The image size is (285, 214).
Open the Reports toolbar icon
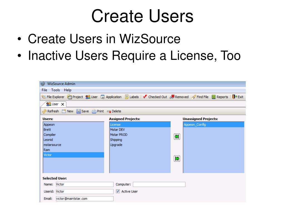[x=220, y=97]
